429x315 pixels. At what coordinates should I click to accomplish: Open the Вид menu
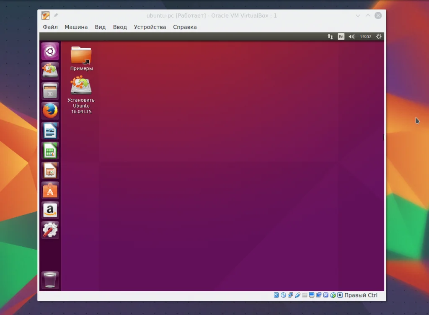pos(100,27)
